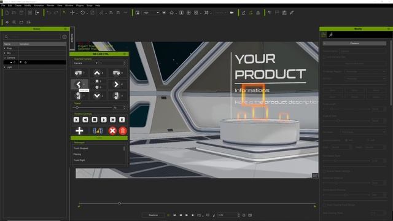The image size is (393, 221).
Task: Click the Speed value stepper arrows
Action: [x=125, y=107]
